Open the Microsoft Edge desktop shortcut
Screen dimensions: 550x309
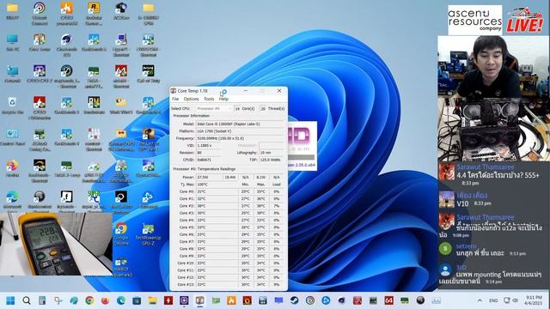(x=13, y=201)
